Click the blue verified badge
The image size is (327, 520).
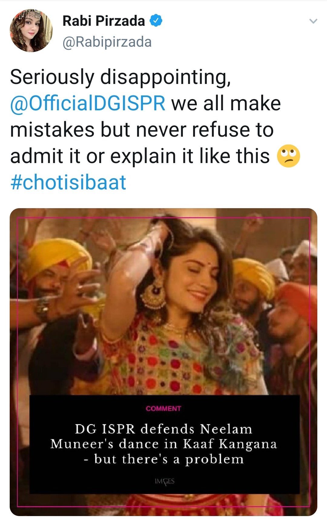point(156,21)
